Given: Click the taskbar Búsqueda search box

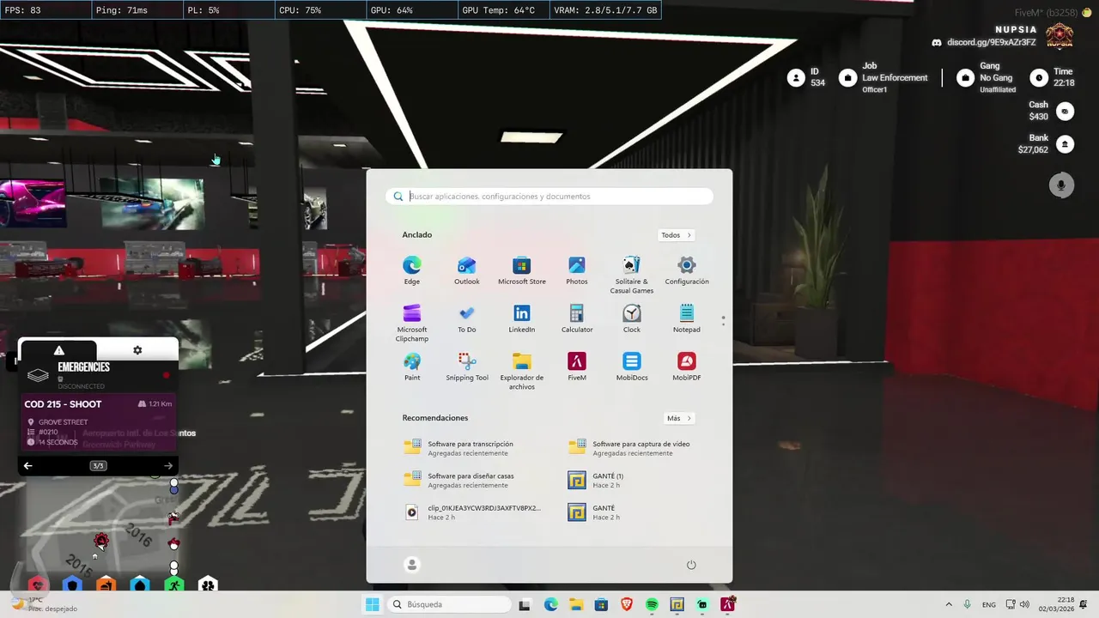Looking at the screenshot, I should tap(447, 605).
